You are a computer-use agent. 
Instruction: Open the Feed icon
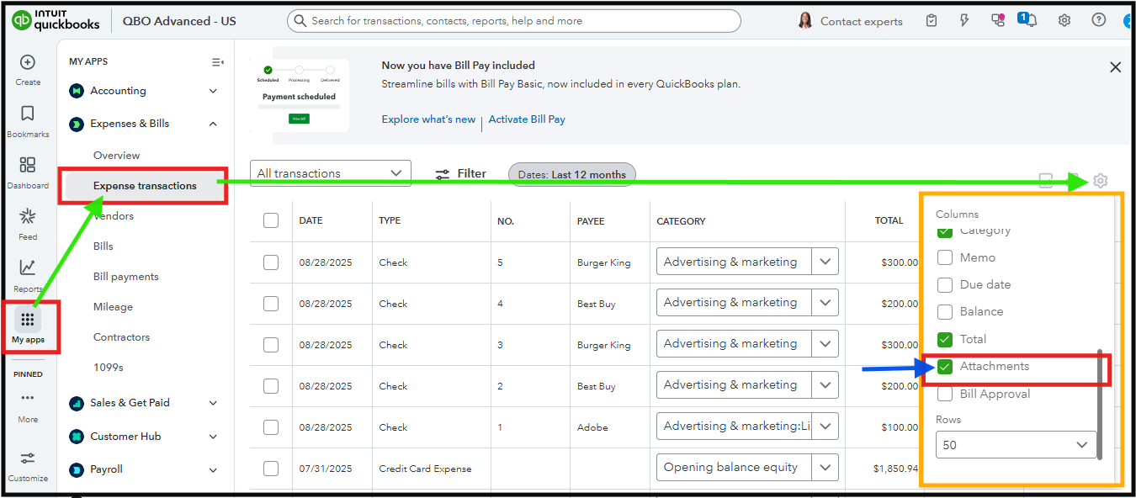[28, 216]
